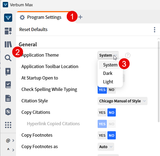
Task: Open the grid of dots Tools icon
Action: click(8, 125)
